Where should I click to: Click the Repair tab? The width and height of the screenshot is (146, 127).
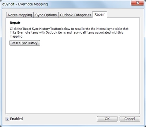pos(100,15)
